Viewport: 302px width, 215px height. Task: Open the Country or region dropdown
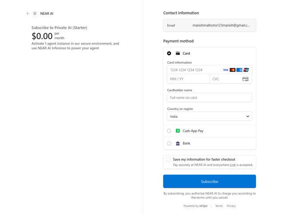click(x=210, y=116)
